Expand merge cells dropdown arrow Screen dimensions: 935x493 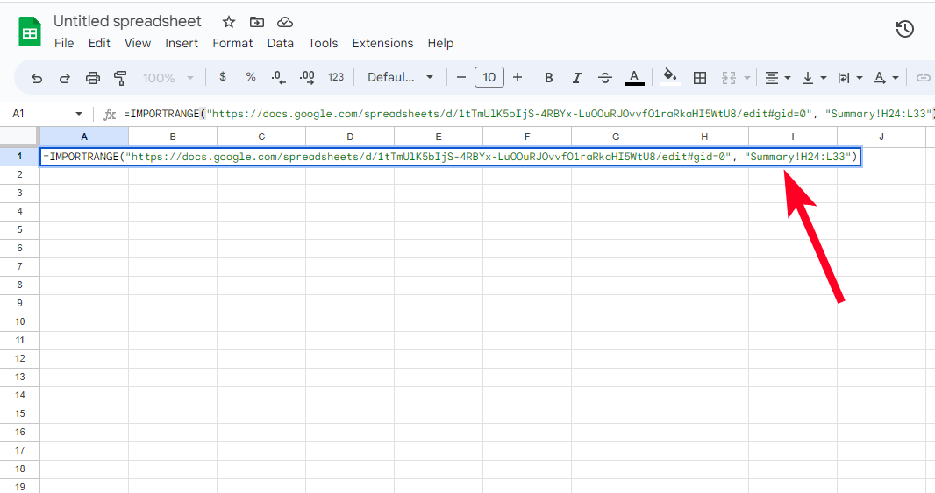[746, 78]
